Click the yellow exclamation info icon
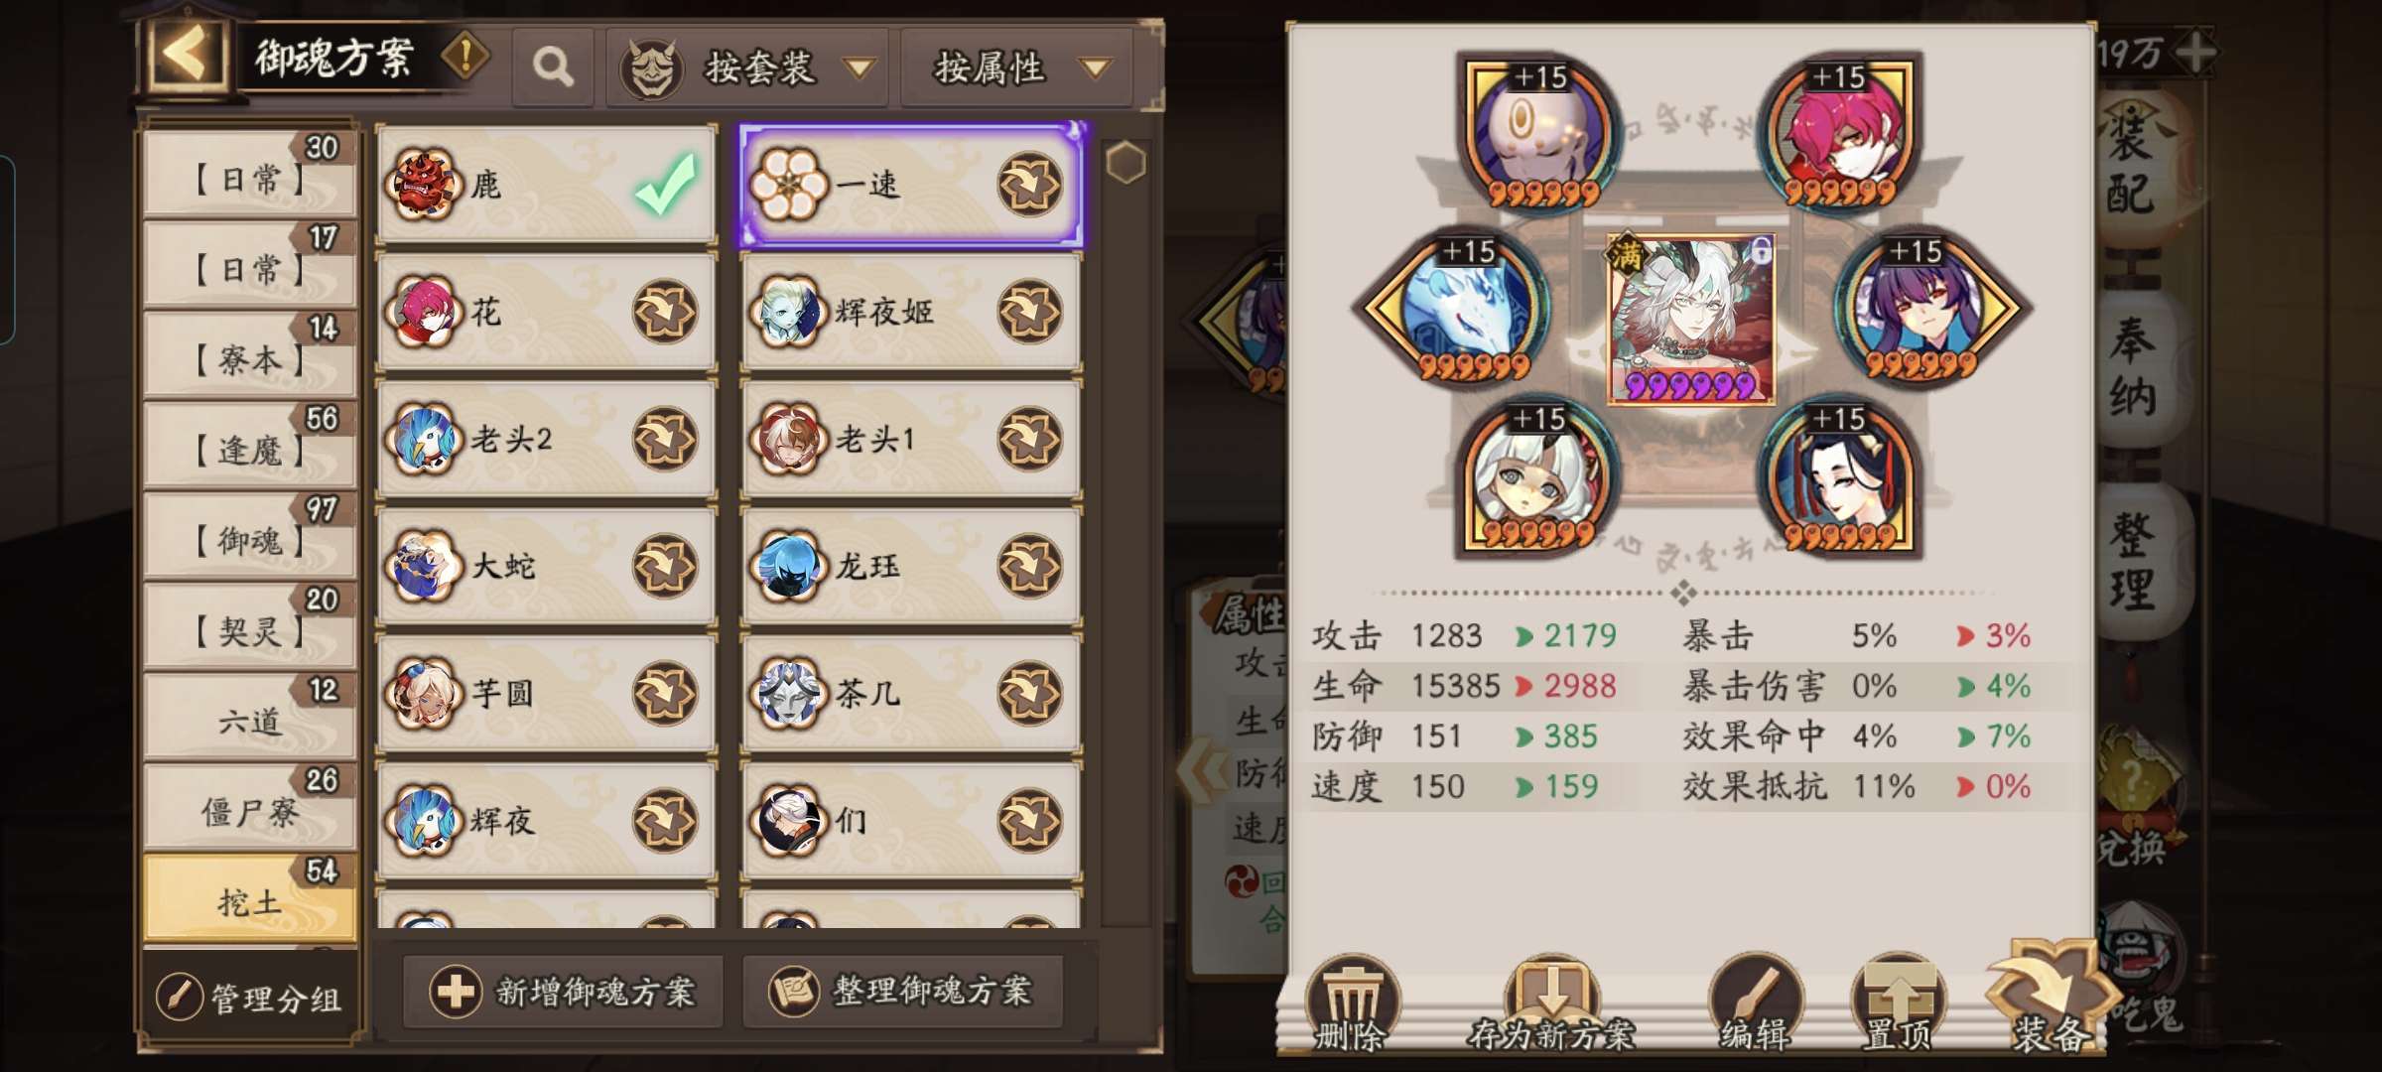This screenshot has width=2382, height=1072. point(463,55)
